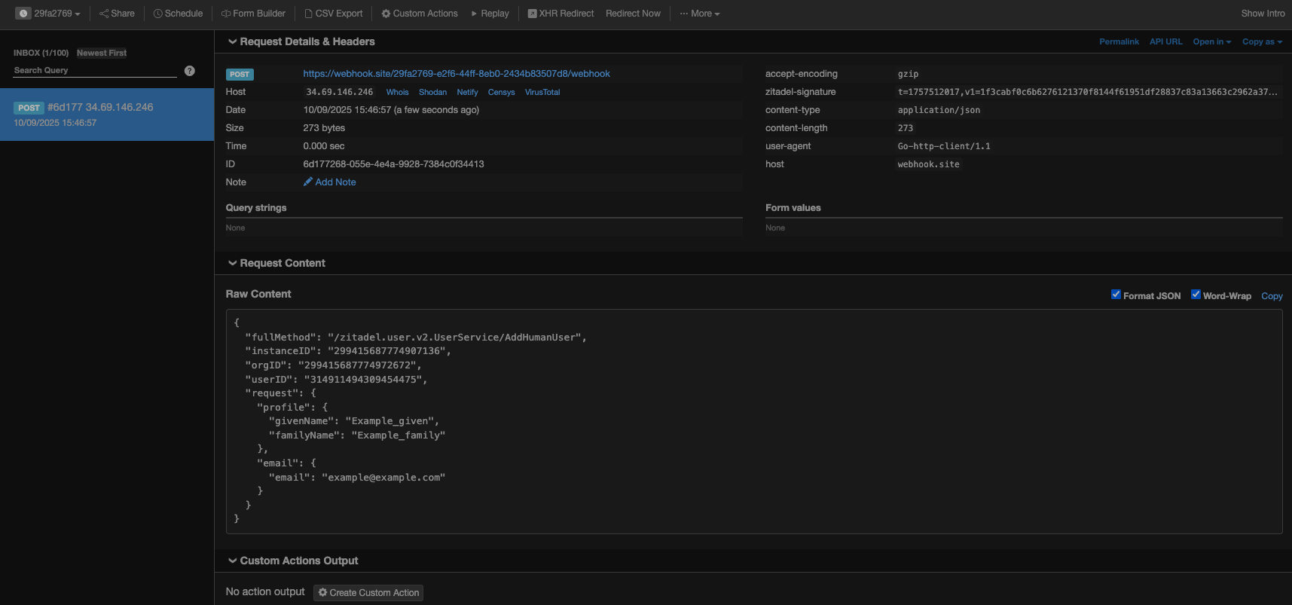The width and height of the screenshot is (1292, 605).
Task: Click the Search Query input field
Action: pos(94,70)
